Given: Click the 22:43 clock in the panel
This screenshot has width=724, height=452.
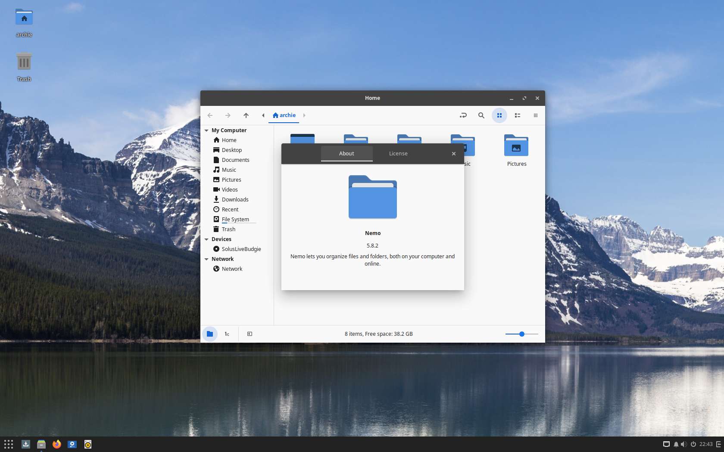Looking at the screenshot, I should (706, 444).
